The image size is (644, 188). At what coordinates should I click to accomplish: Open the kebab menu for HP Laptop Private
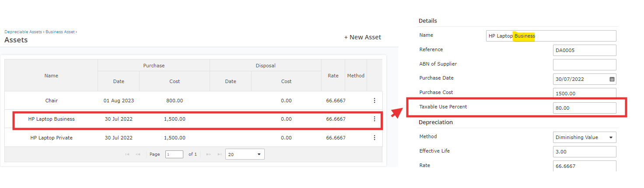click(374, 138)
